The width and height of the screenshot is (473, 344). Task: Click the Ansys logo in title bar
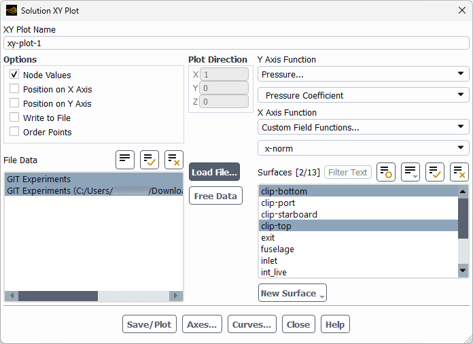[11, 10]
